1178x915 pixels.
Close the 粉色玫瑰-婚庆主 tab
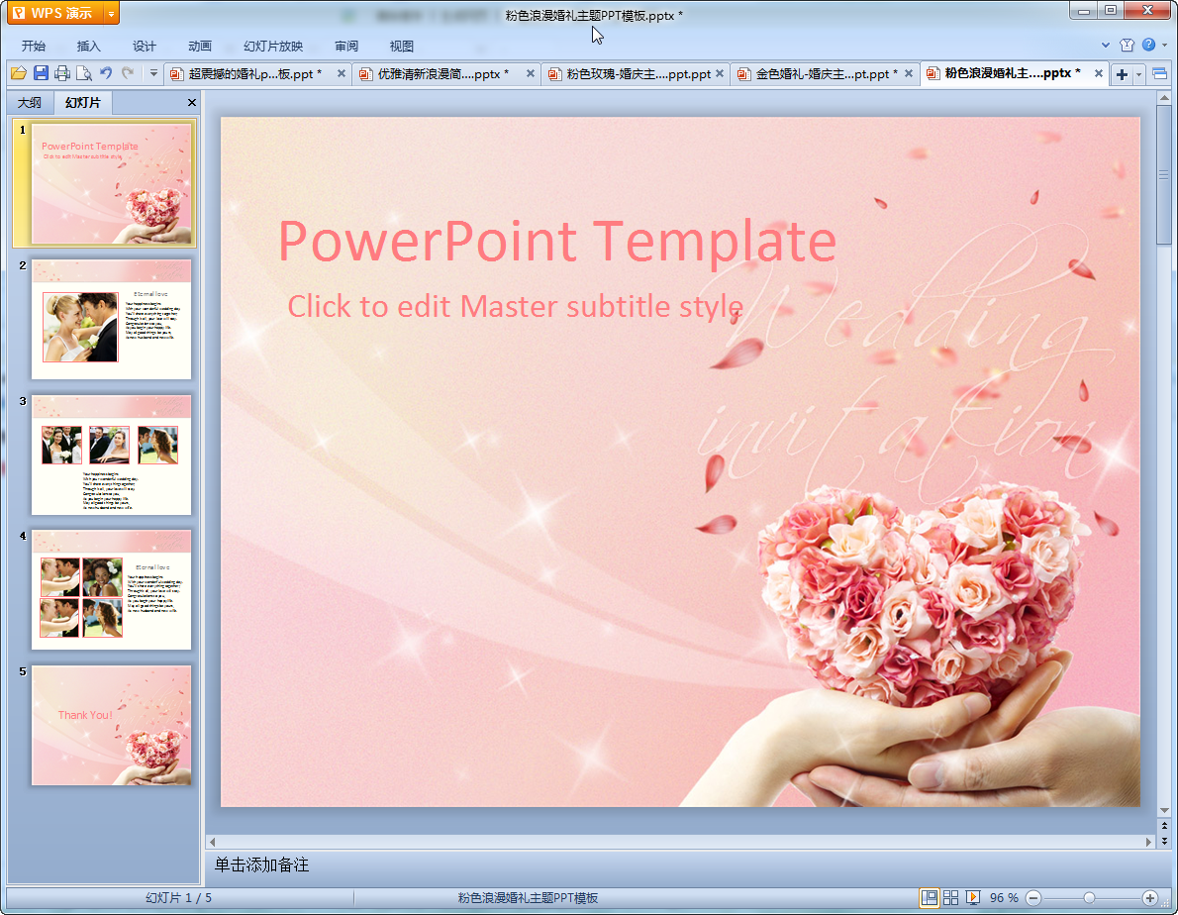[x=720, y=73]
